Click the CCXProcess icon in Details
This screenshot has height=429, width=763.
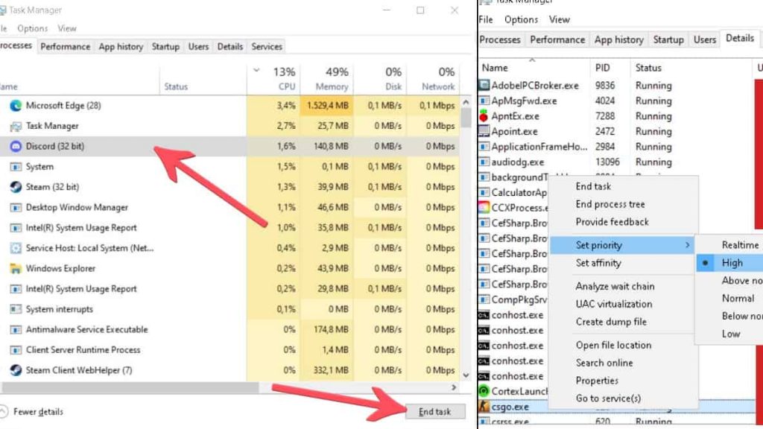(484, 208)
